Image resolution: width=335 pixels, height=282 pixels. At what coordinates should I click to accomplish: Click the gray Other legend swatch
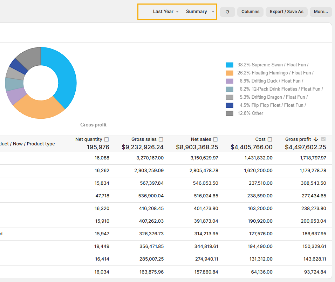click(x=230, y=113)
